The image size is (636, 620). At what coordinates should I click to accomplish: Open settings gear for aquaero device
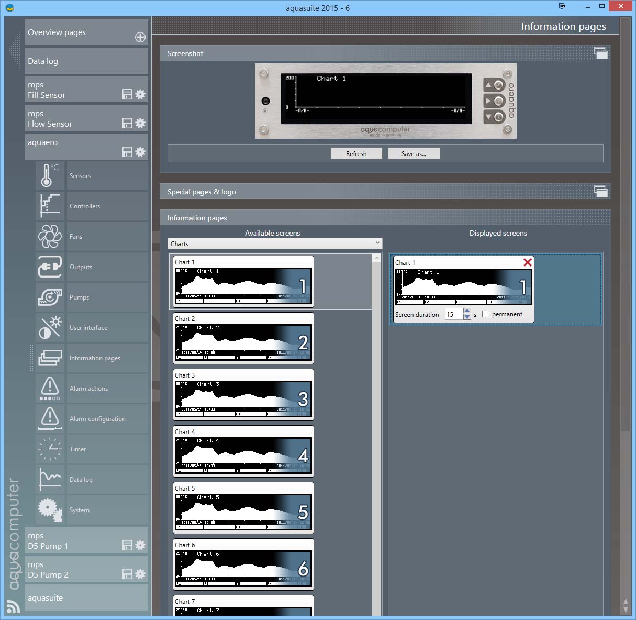[x=140, y=152]
